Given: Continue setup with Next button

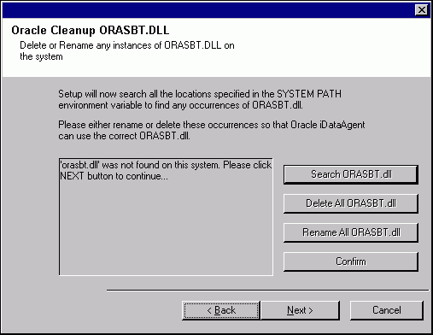Looking at the screenshot, I should pyautogui.click(x=300, y=310).
